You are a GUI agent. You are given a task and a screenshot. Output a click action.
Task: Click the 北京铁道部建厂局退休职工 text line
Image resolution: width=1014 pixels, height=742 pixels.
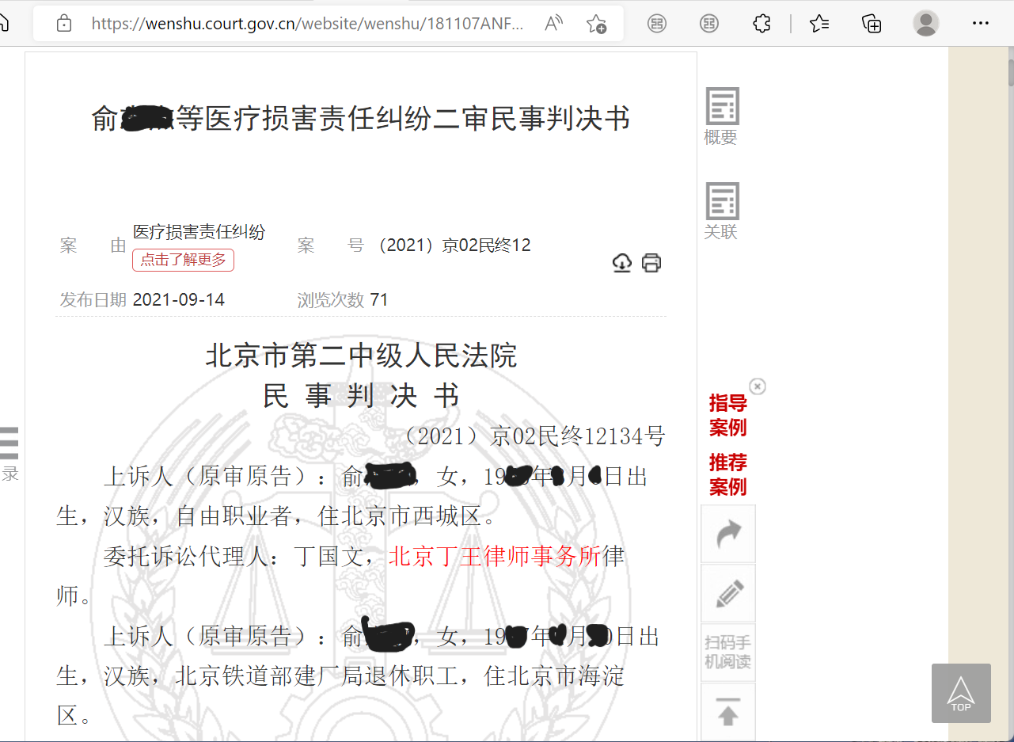[x=317, y=675]
